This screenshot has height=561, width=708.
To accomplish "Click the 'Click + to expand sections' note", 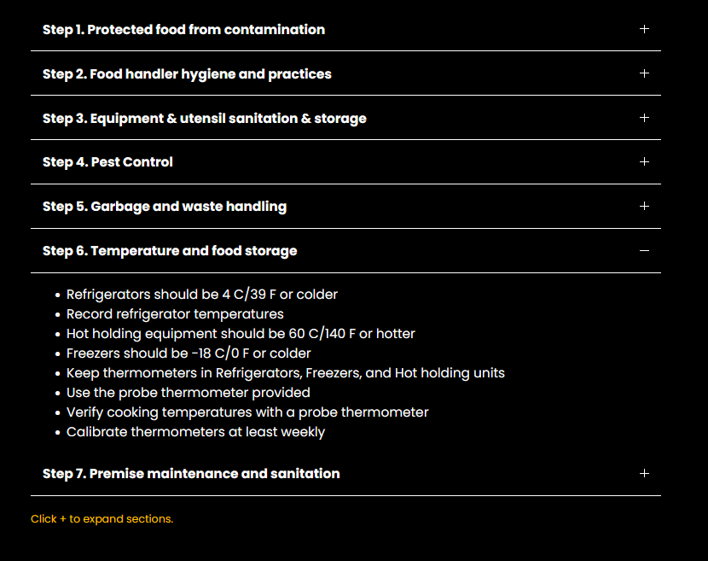I will (102, 519).
